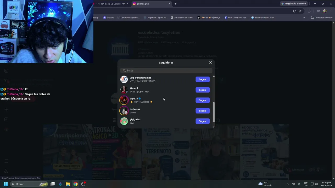This screenshot has height=188, width=335.
Task: Bookmark this page with the star icon
Action: (x=300, y=11)
